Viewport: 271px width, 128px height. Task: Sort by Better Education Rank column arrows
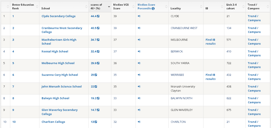(x=37, y=6)
